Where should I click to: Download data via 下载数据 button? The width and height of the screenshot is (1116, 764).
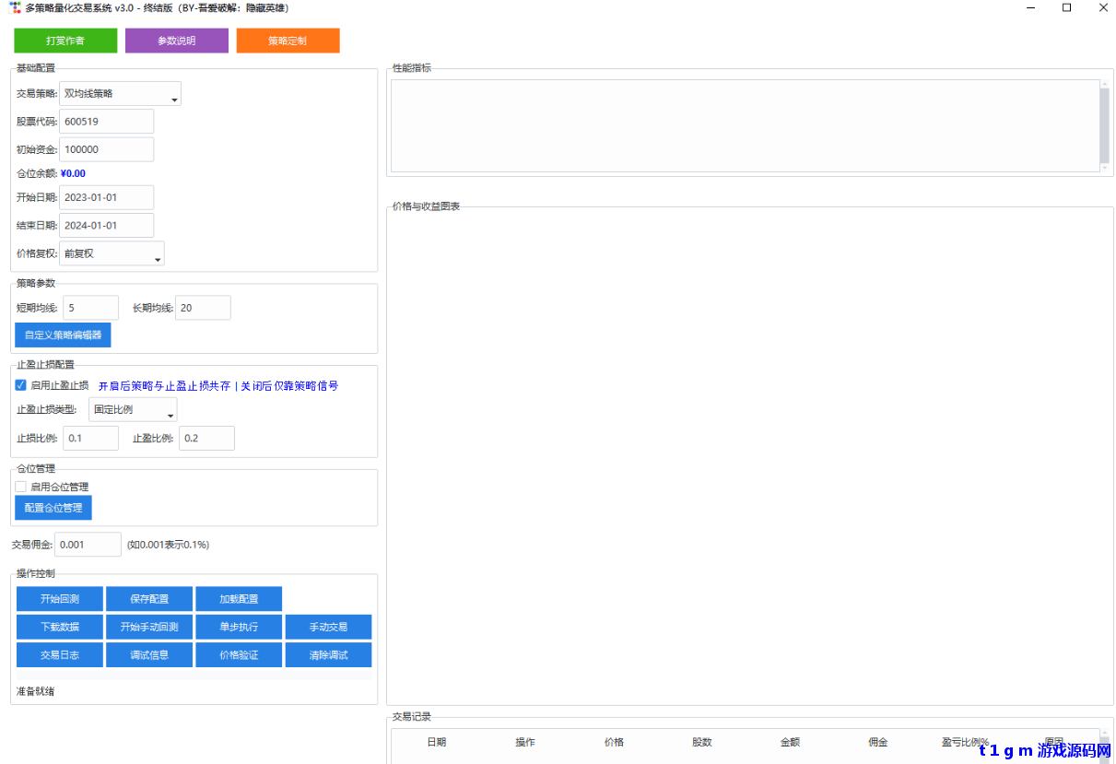coord(59,627)
